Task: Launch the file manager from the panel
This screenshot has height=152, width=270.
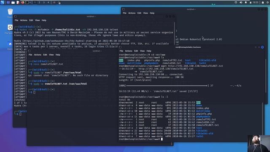Action: point(13,3)
